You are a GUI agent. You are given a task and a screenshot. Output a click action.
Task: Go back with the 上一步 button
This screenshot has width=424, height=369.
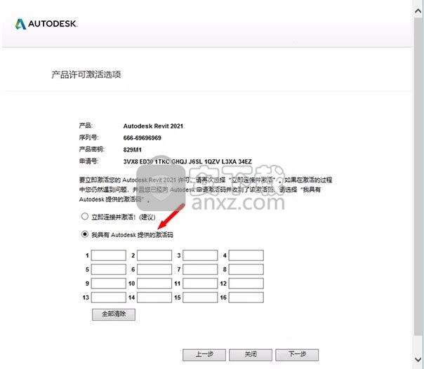click(204, 355)
